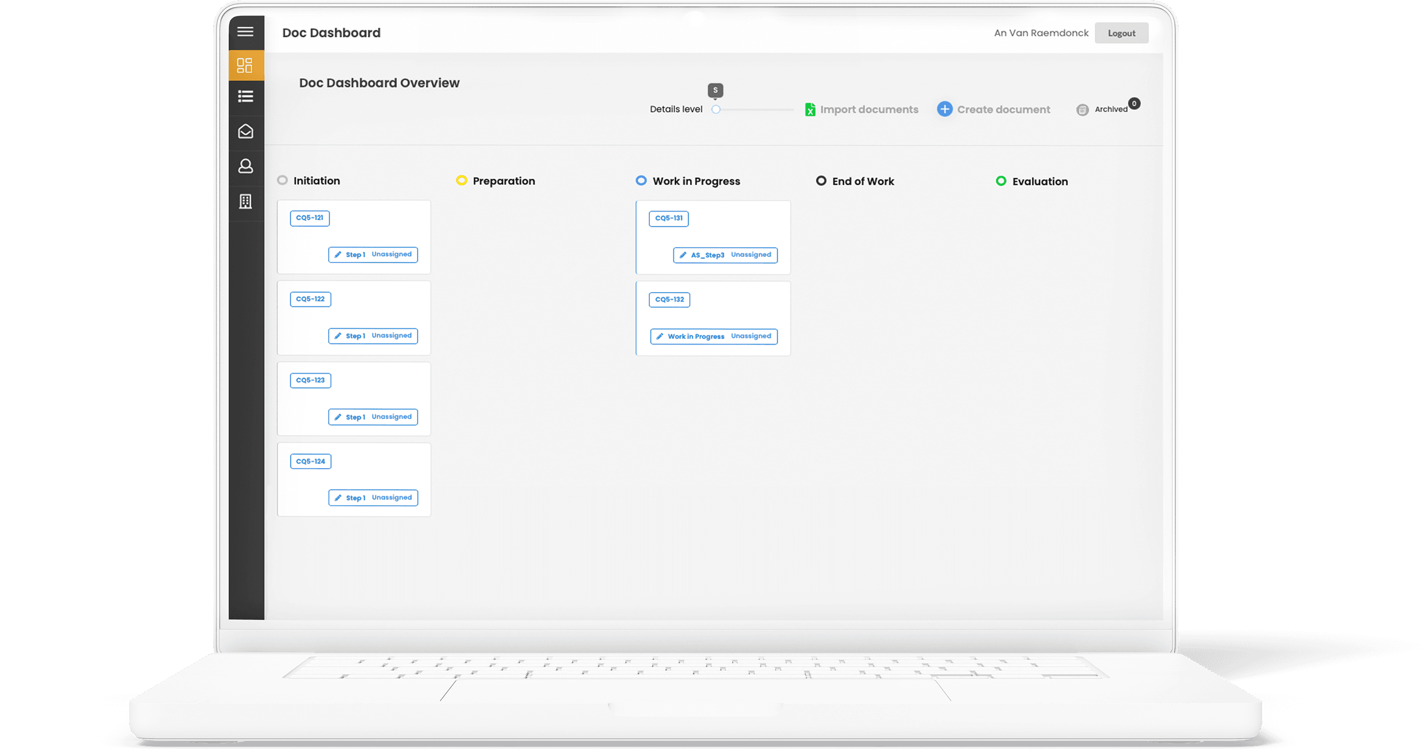
Task: Click the Details level slider handle
Action: 716,110
